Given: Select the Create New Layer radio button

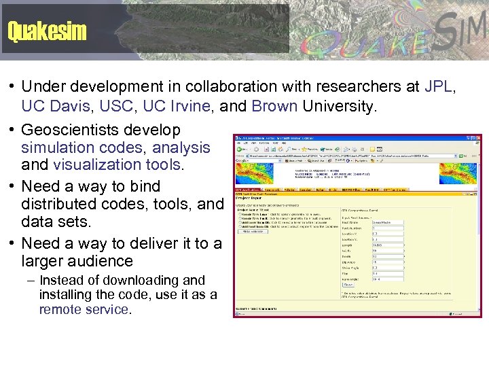Looking at the screenshot, I should [240, 214].
